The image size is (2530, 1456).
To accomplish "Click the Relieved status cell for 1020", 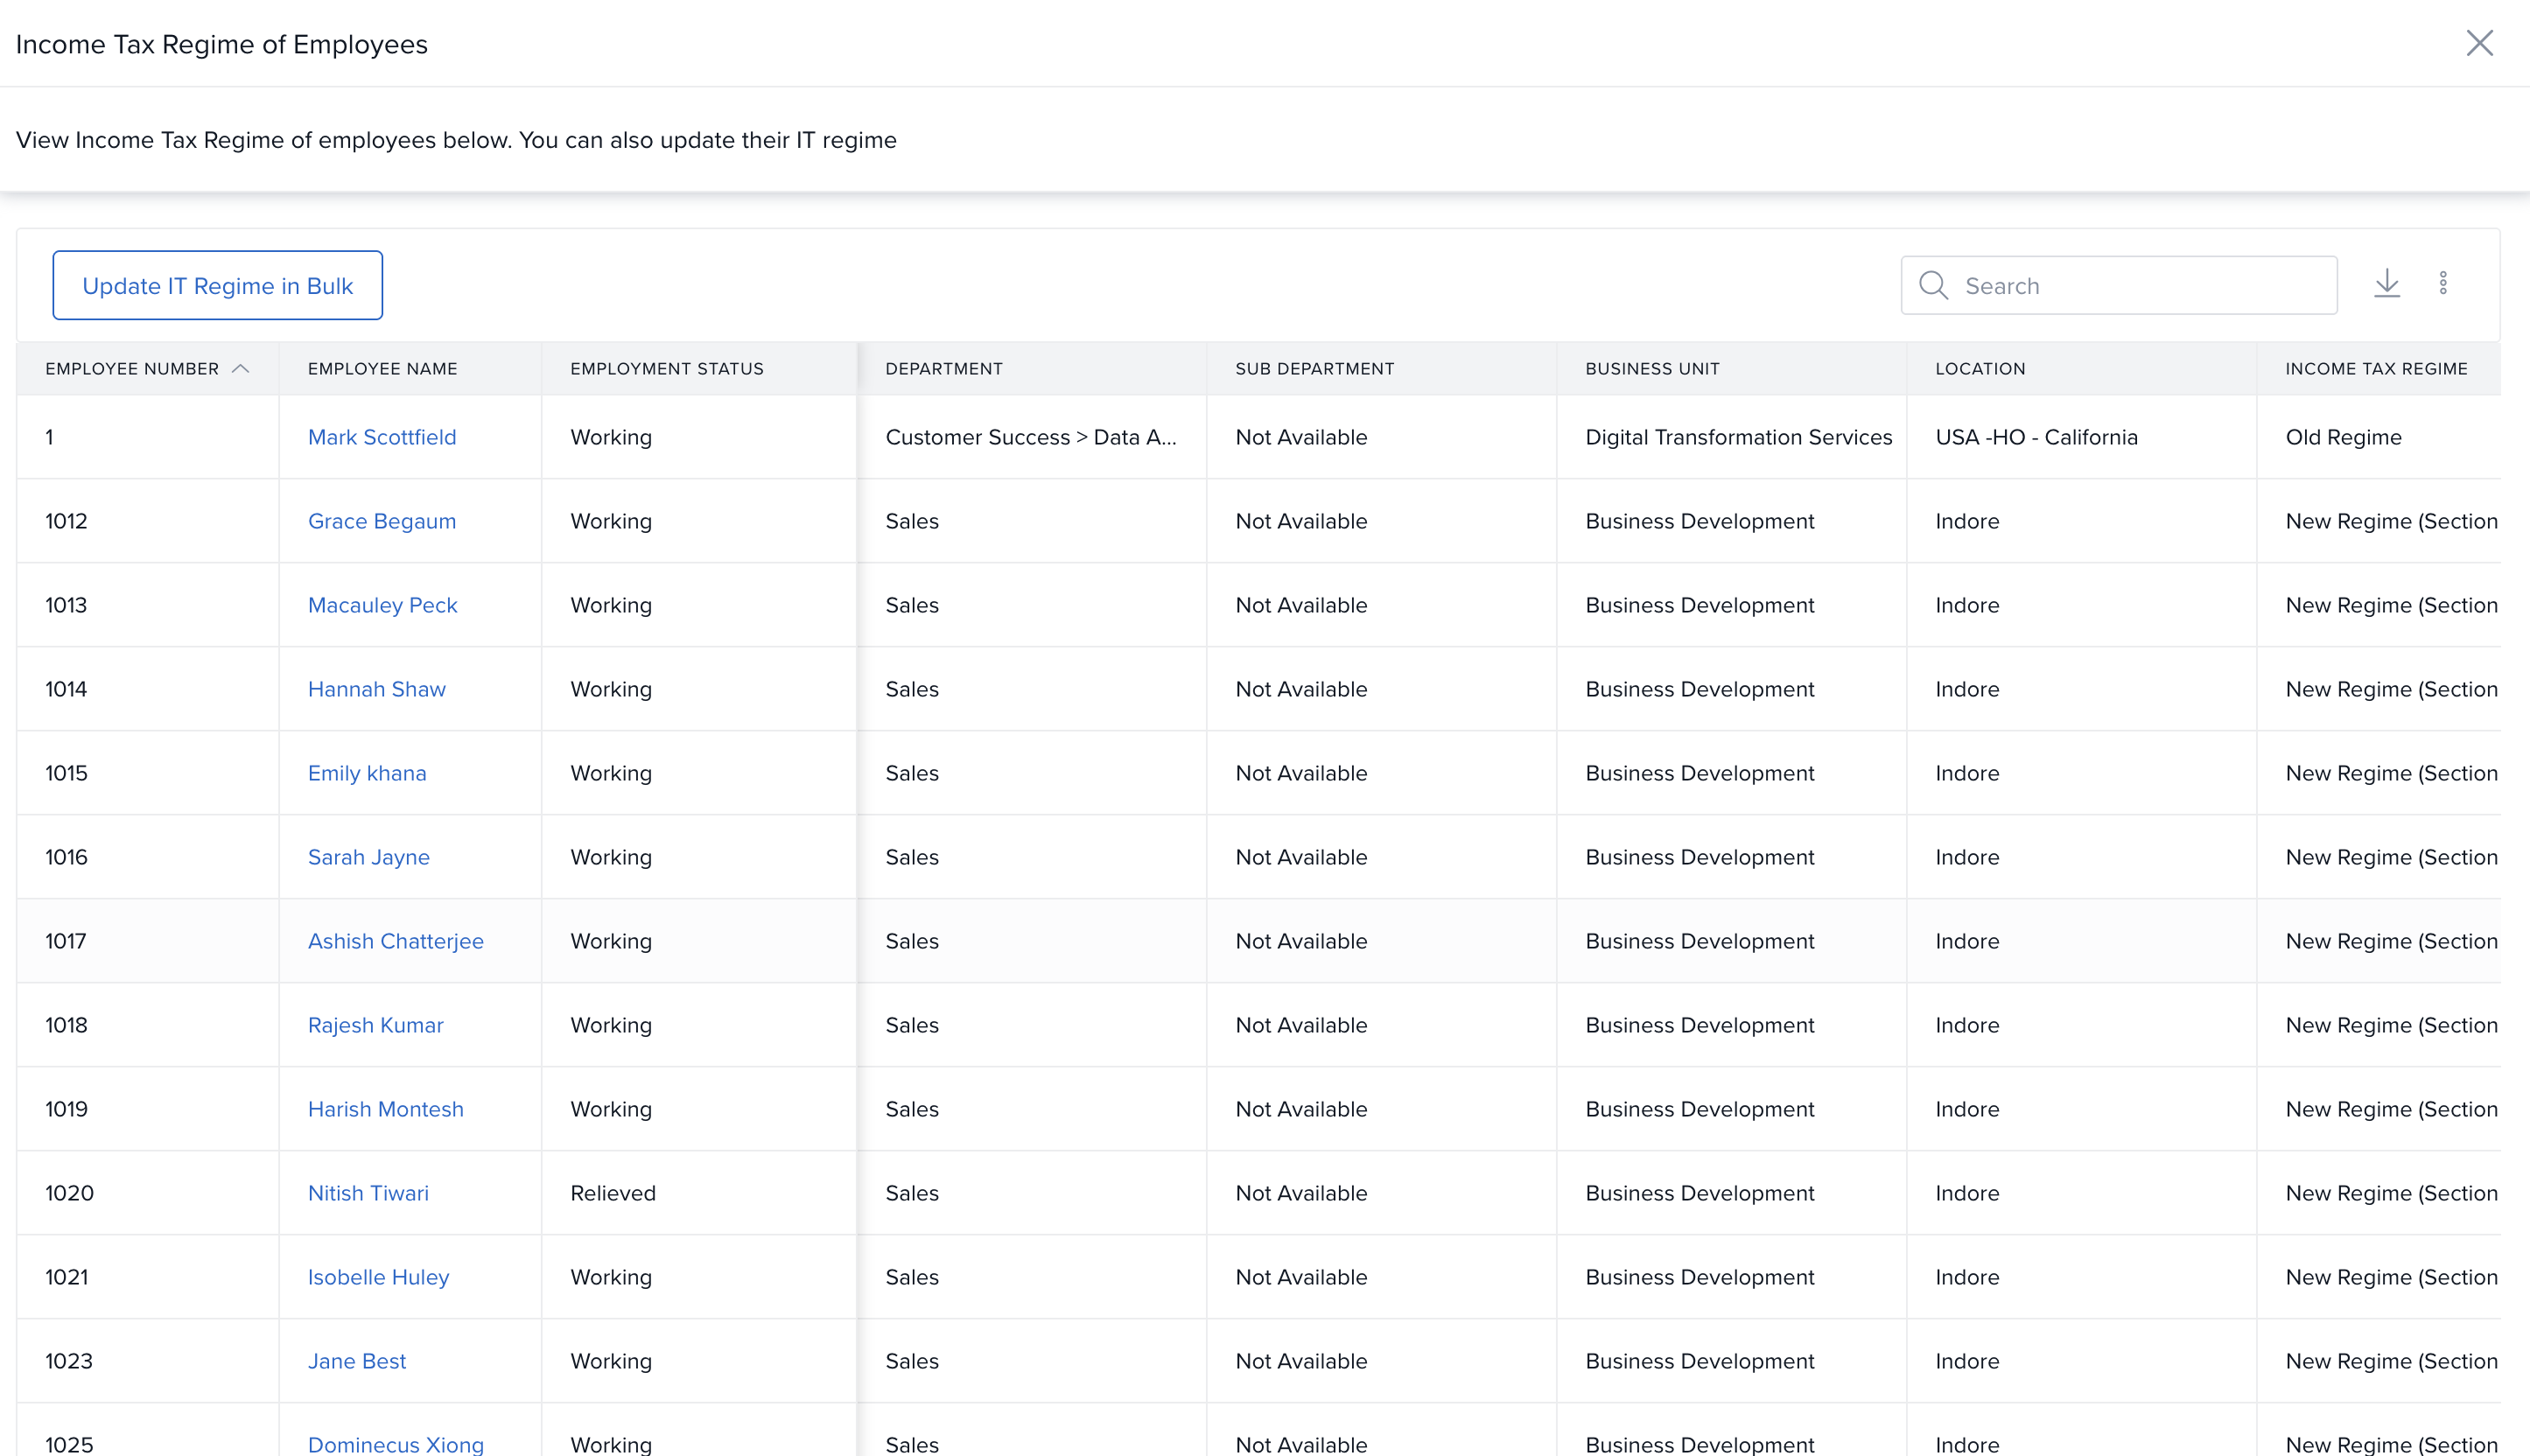I will click(x=612, y=1193).
